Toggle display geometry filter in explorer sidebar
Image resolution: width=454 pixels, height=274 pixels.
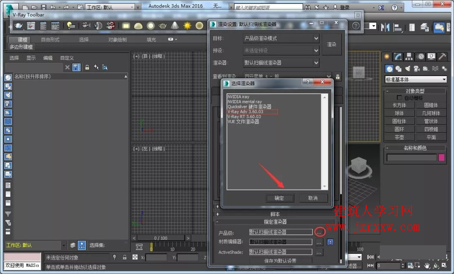point(8,78)
